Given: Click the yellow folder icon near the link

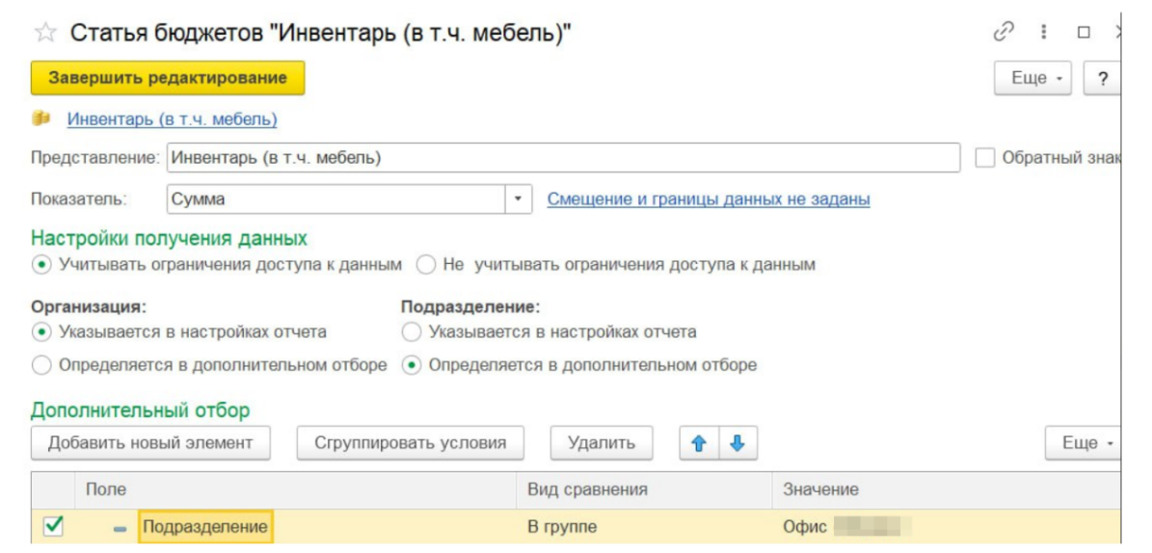Looking at the screenshot, I should coord(41,119).
